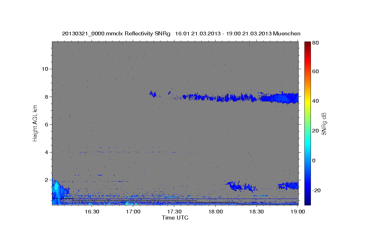Click the plot title text '20130321_0000.mmclx Reflectivity SNRg'
Viewport: 369px width, 246px height.
pos(116,34)
